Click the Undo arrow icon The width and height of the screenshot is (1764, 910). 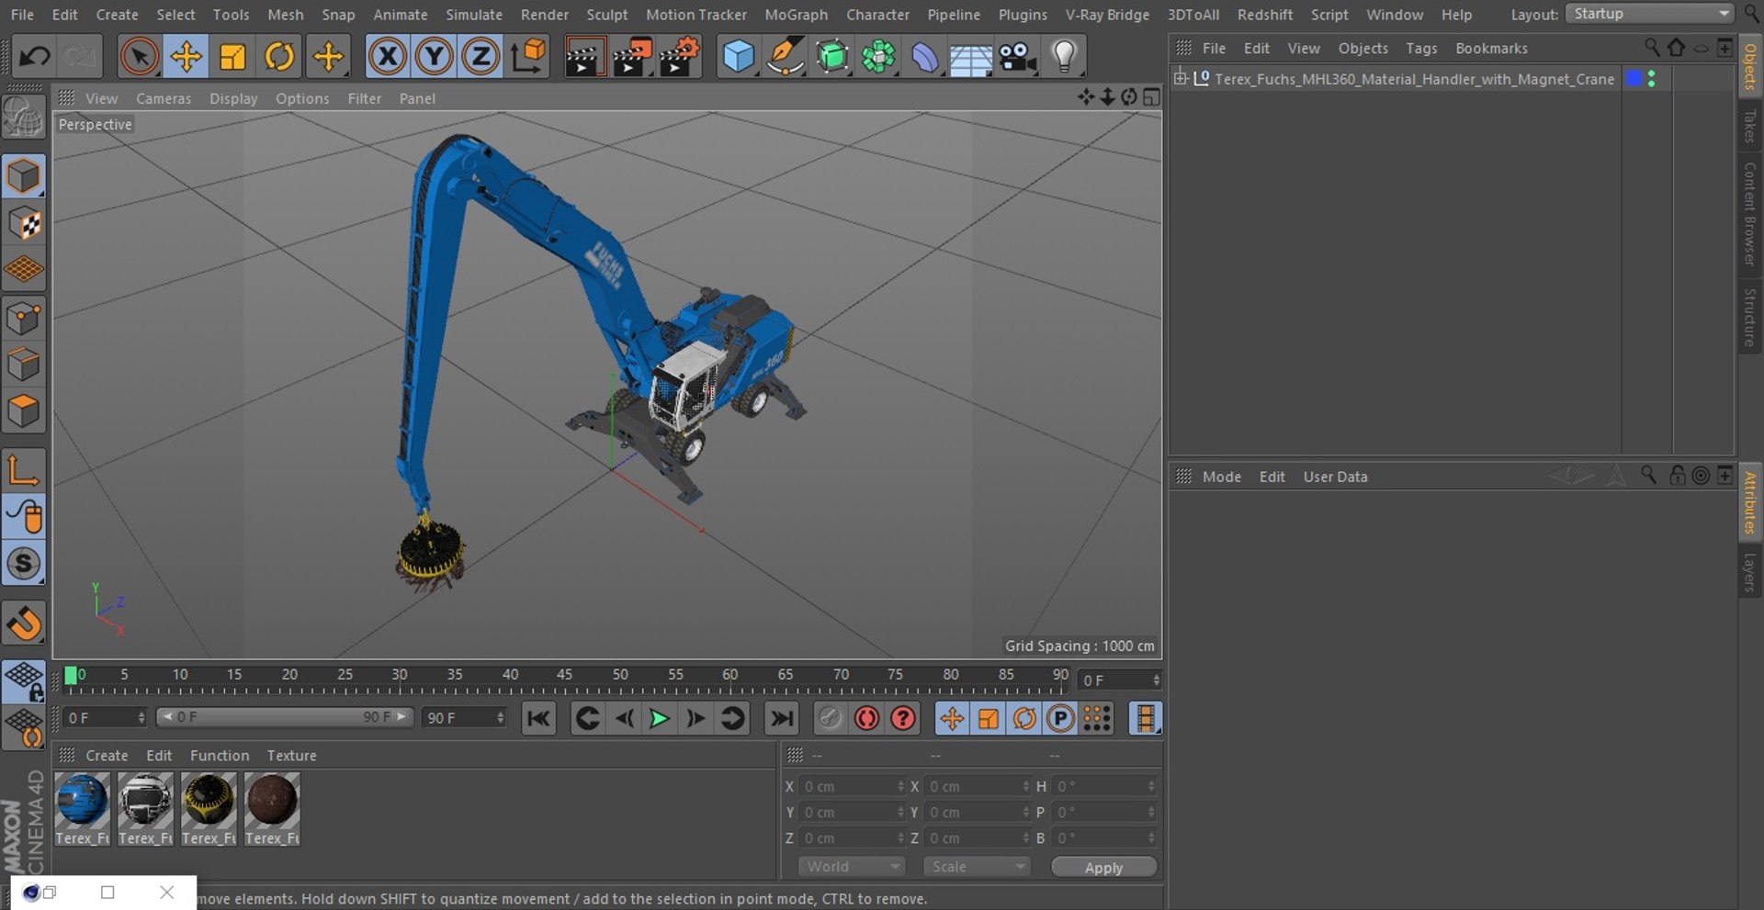tap(35, 57)
